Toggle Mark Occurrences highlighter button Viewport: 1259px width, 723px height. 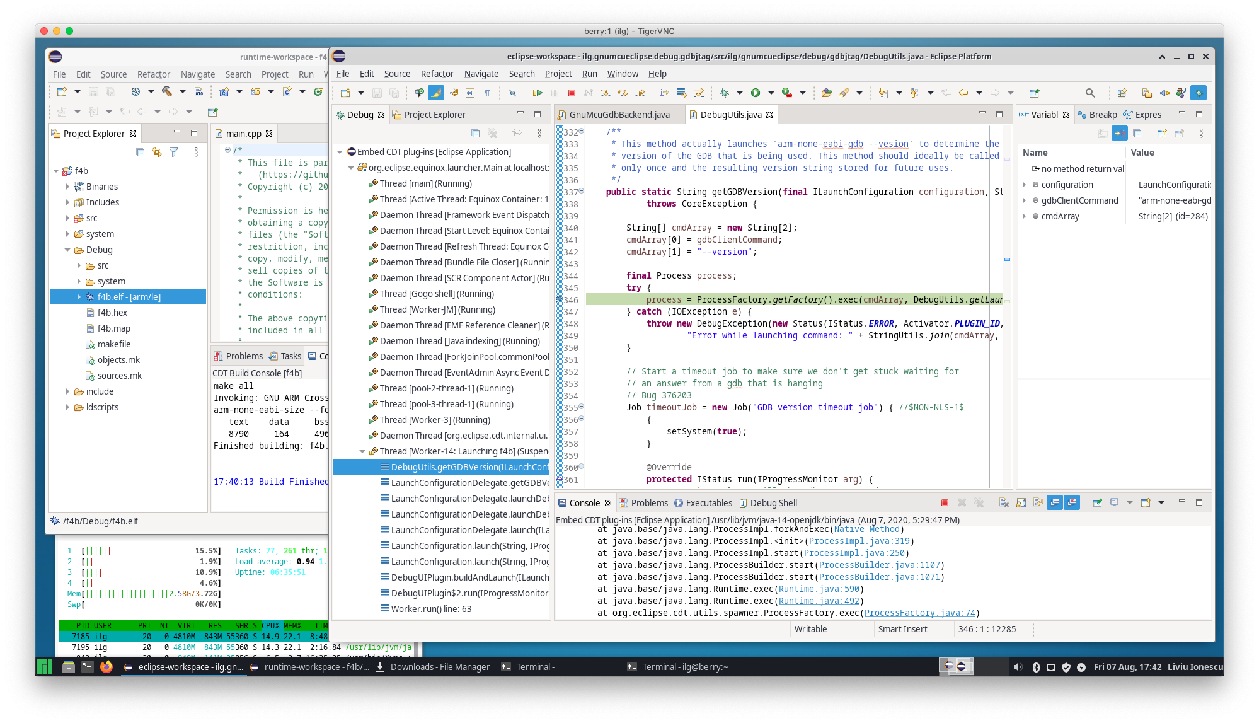pos(436,93)
